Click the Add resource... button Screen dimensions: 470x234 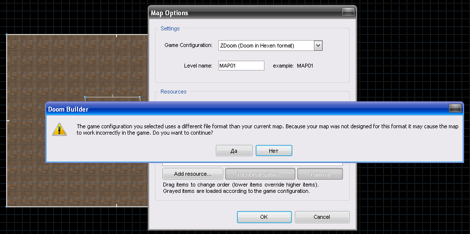pos(193,174)
